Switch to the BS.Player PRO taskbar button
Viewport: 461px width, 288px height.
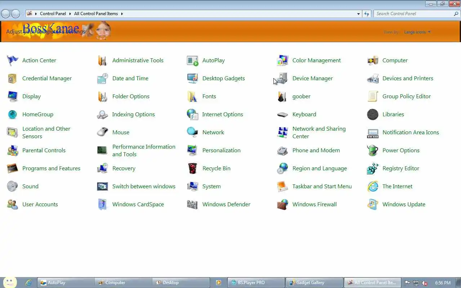[x=256, y=283]
